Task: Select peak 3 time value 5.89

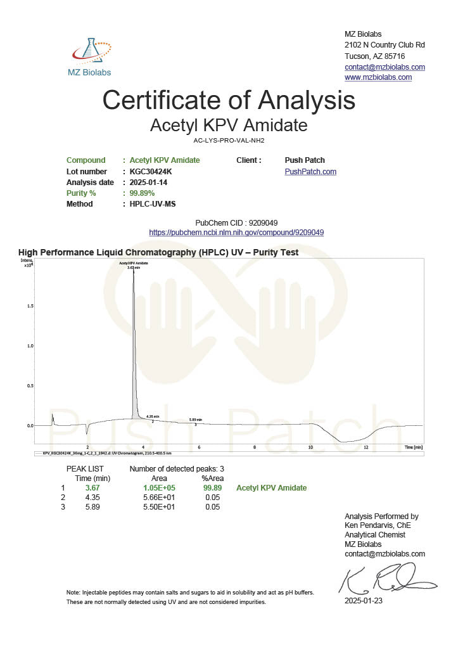Action: click(92, 507)
